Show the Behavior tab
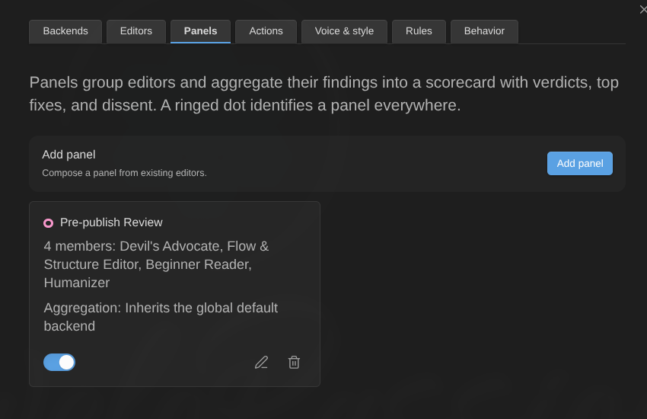The width and height of the screenshot is (647, 419). [x=484, y=31]
